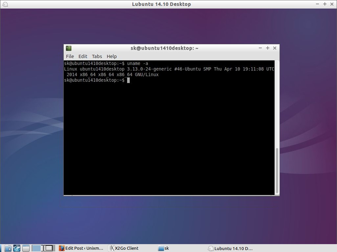Click the terminal prompt cursor block
Viewport: 337px width, 252px height.
128,80
